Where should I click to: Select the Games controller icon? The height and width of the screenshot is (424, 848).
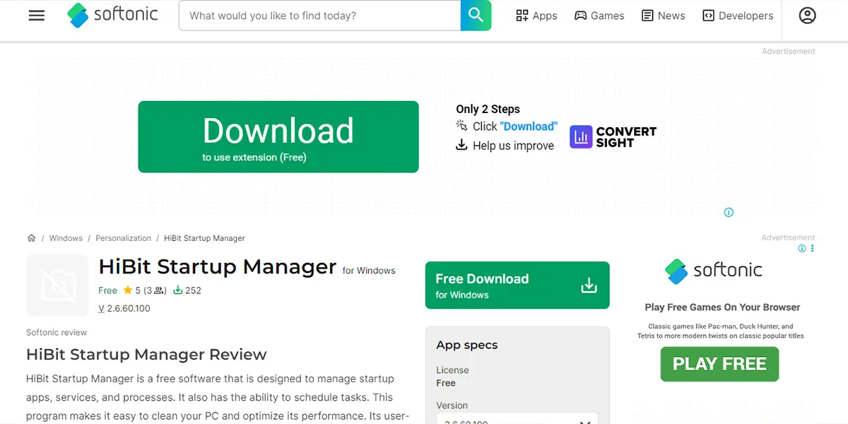[580, 15]
